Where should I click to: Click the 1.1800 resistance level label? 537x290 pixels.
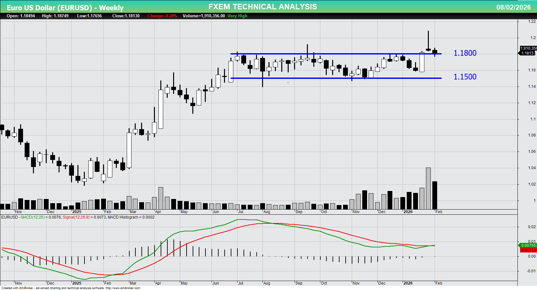(x=465, y=53)
